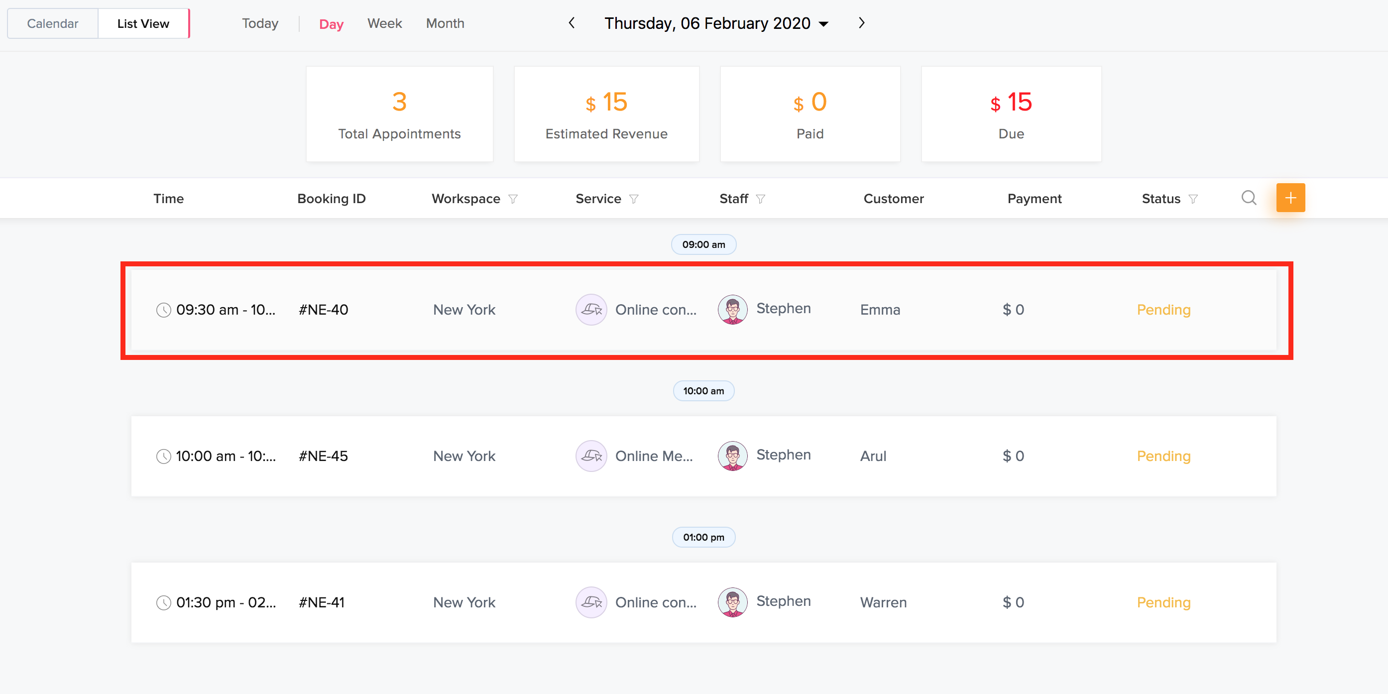The width and height of the screenshot is (1388, 694).
Task: Switch to the Month tab
Action: pyautogui.click(x=445, y=24)
